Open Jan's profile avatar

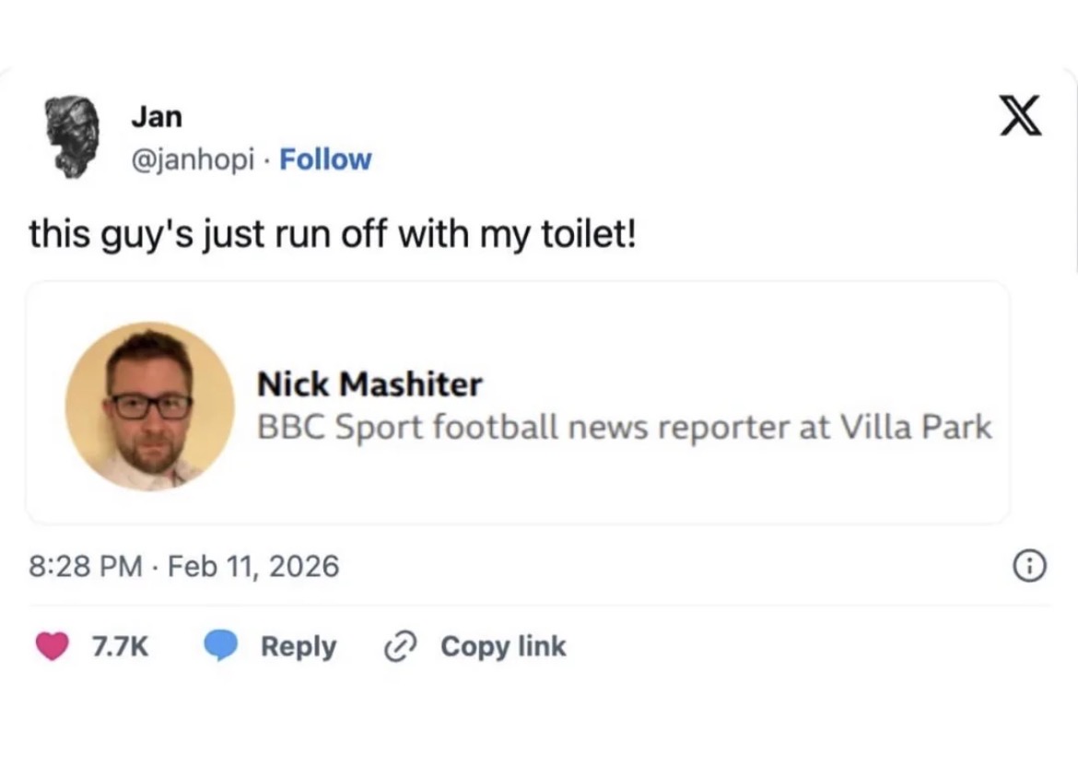(x=72, y=136)
